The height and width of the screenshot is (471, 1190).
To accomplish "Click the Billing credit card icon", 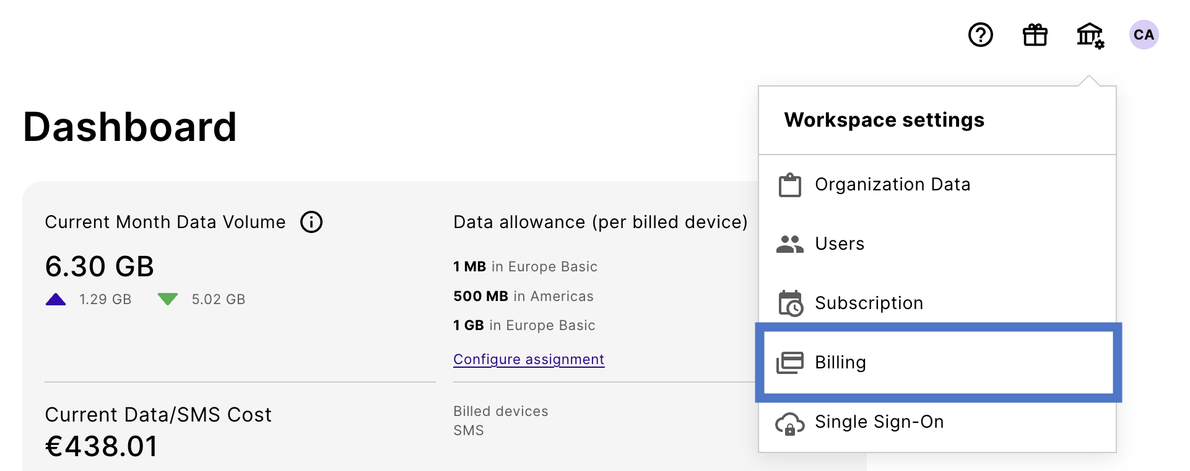I will [x=790, y=362].
